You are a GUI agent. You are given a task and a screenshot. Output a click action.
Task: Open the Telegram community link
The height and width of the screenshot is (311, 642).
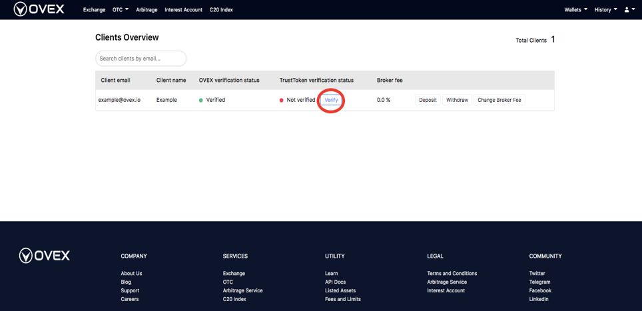539,282
